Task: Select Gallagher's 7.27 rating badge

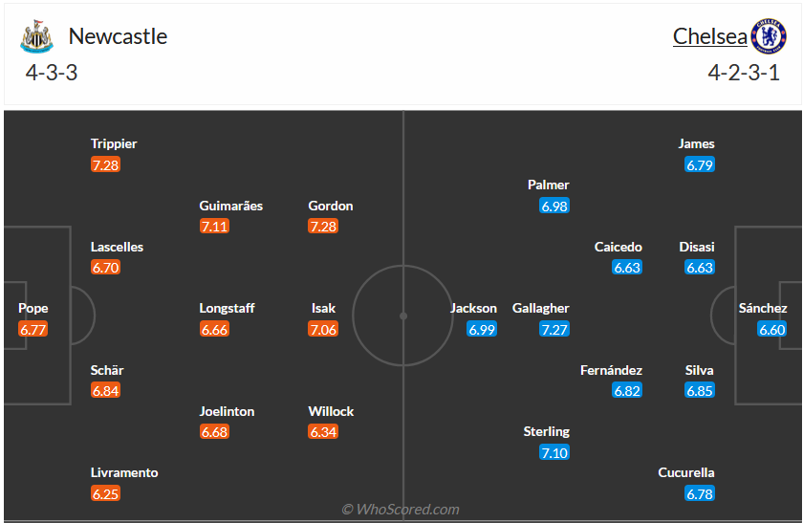Action: click(x=554, y=329)
